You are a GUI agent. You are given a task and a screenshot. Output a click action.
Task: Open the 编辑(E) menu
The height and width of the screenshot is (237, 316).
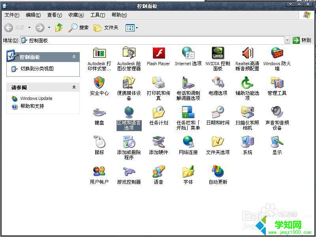pyautogui.click(x=33, y=15)
